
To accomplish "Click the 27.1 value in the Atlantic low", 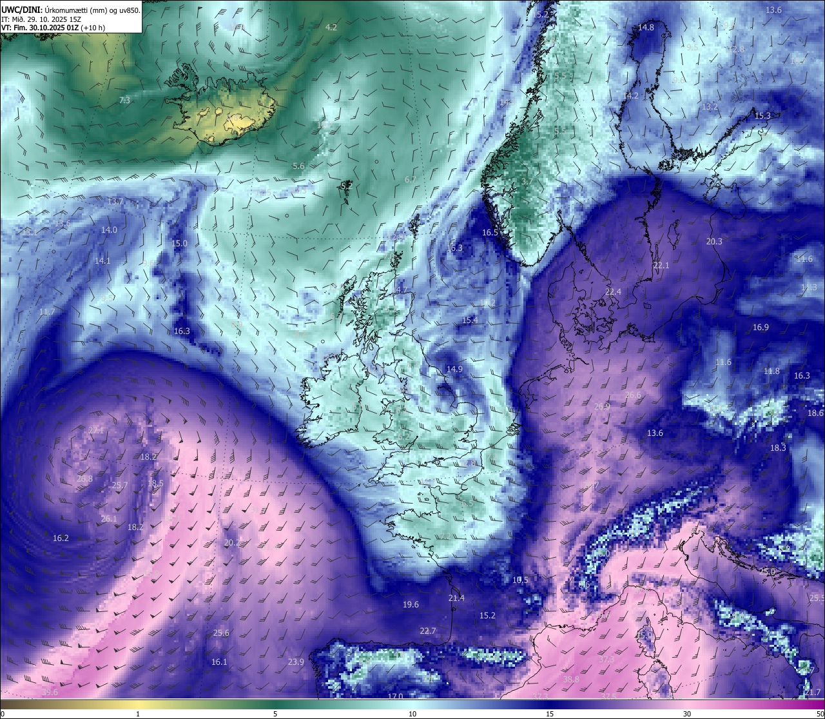I will (96, 429).
